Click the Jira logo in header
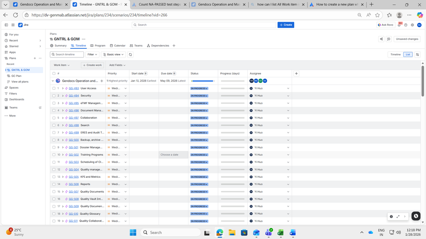Viewport: 426px width, 239px height. [x=23, y=25]
